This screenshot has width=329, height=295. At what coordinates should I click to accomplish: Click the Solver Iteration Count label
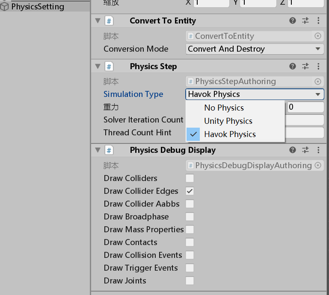143,120
